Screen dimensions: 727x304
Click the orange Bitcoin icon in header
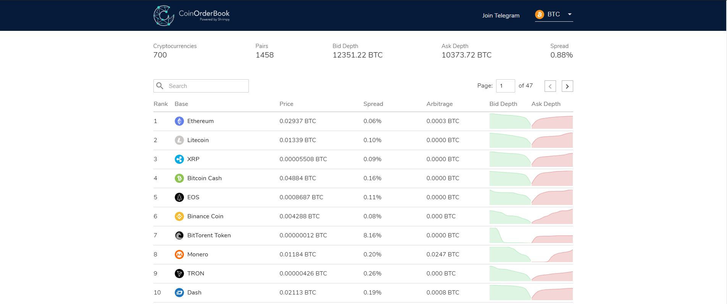[x=540, y=14]
